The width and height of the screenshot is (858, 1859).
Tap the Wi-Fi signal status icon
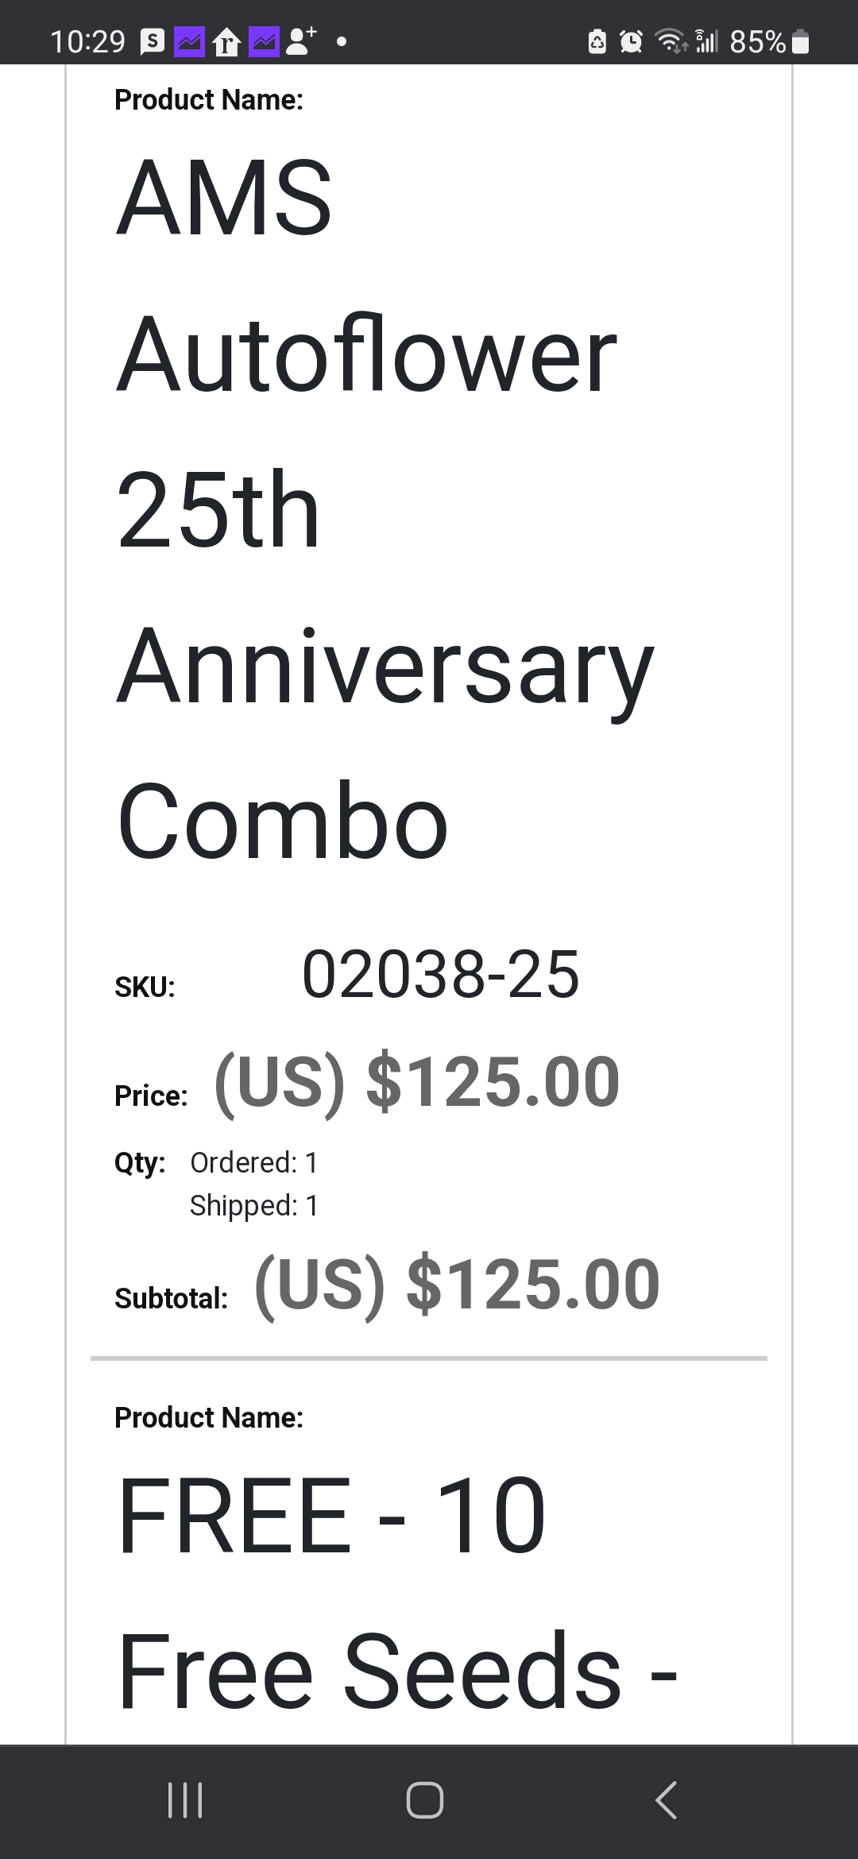[x=670, y=41]
